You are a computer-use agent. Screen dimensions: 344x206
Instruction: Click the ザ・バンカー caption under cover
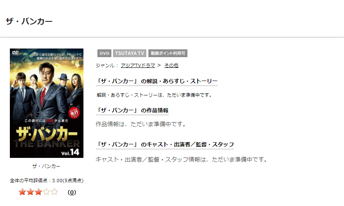(x=46, y=166)
